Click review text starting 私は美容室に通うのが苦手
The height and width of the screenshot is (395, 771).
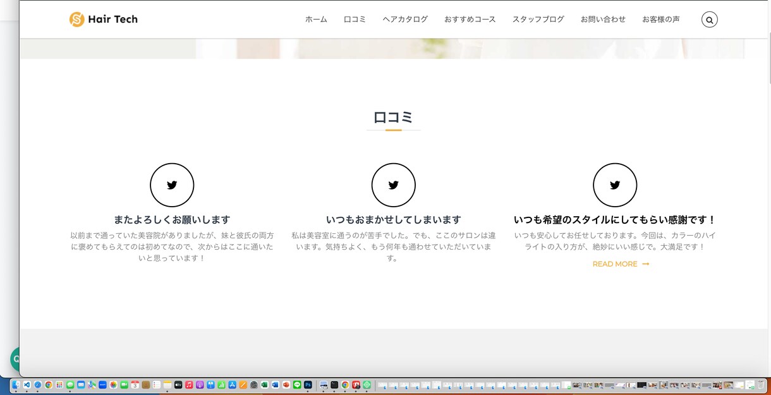pyautogui.click(x=393, y=246)
